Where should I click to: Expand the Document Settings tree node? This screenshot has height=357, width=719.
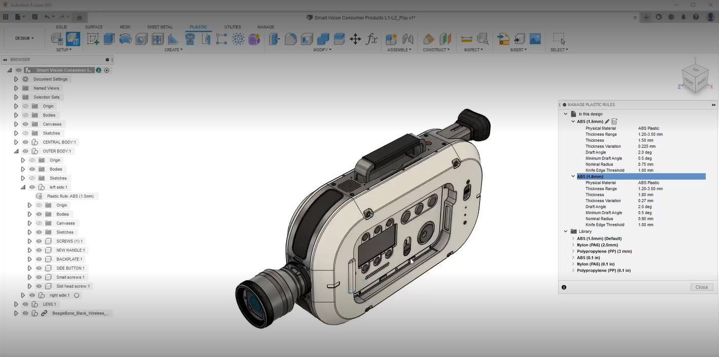(x=16, y=79)
